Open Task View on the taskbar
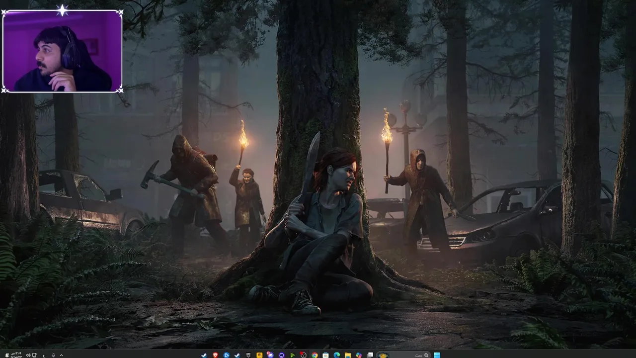Viewport: 636px width, 358px height. [x=370, y=355]
